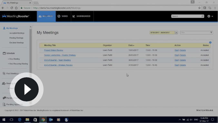
Task: Open the date range dropdown arrow
Action: 176,33
